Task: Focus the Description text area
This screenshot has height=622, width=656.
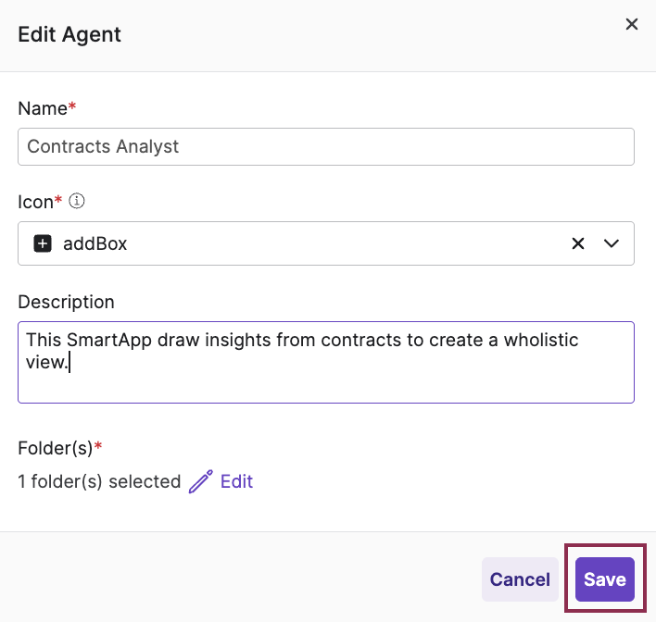Action: pos(326,362)
